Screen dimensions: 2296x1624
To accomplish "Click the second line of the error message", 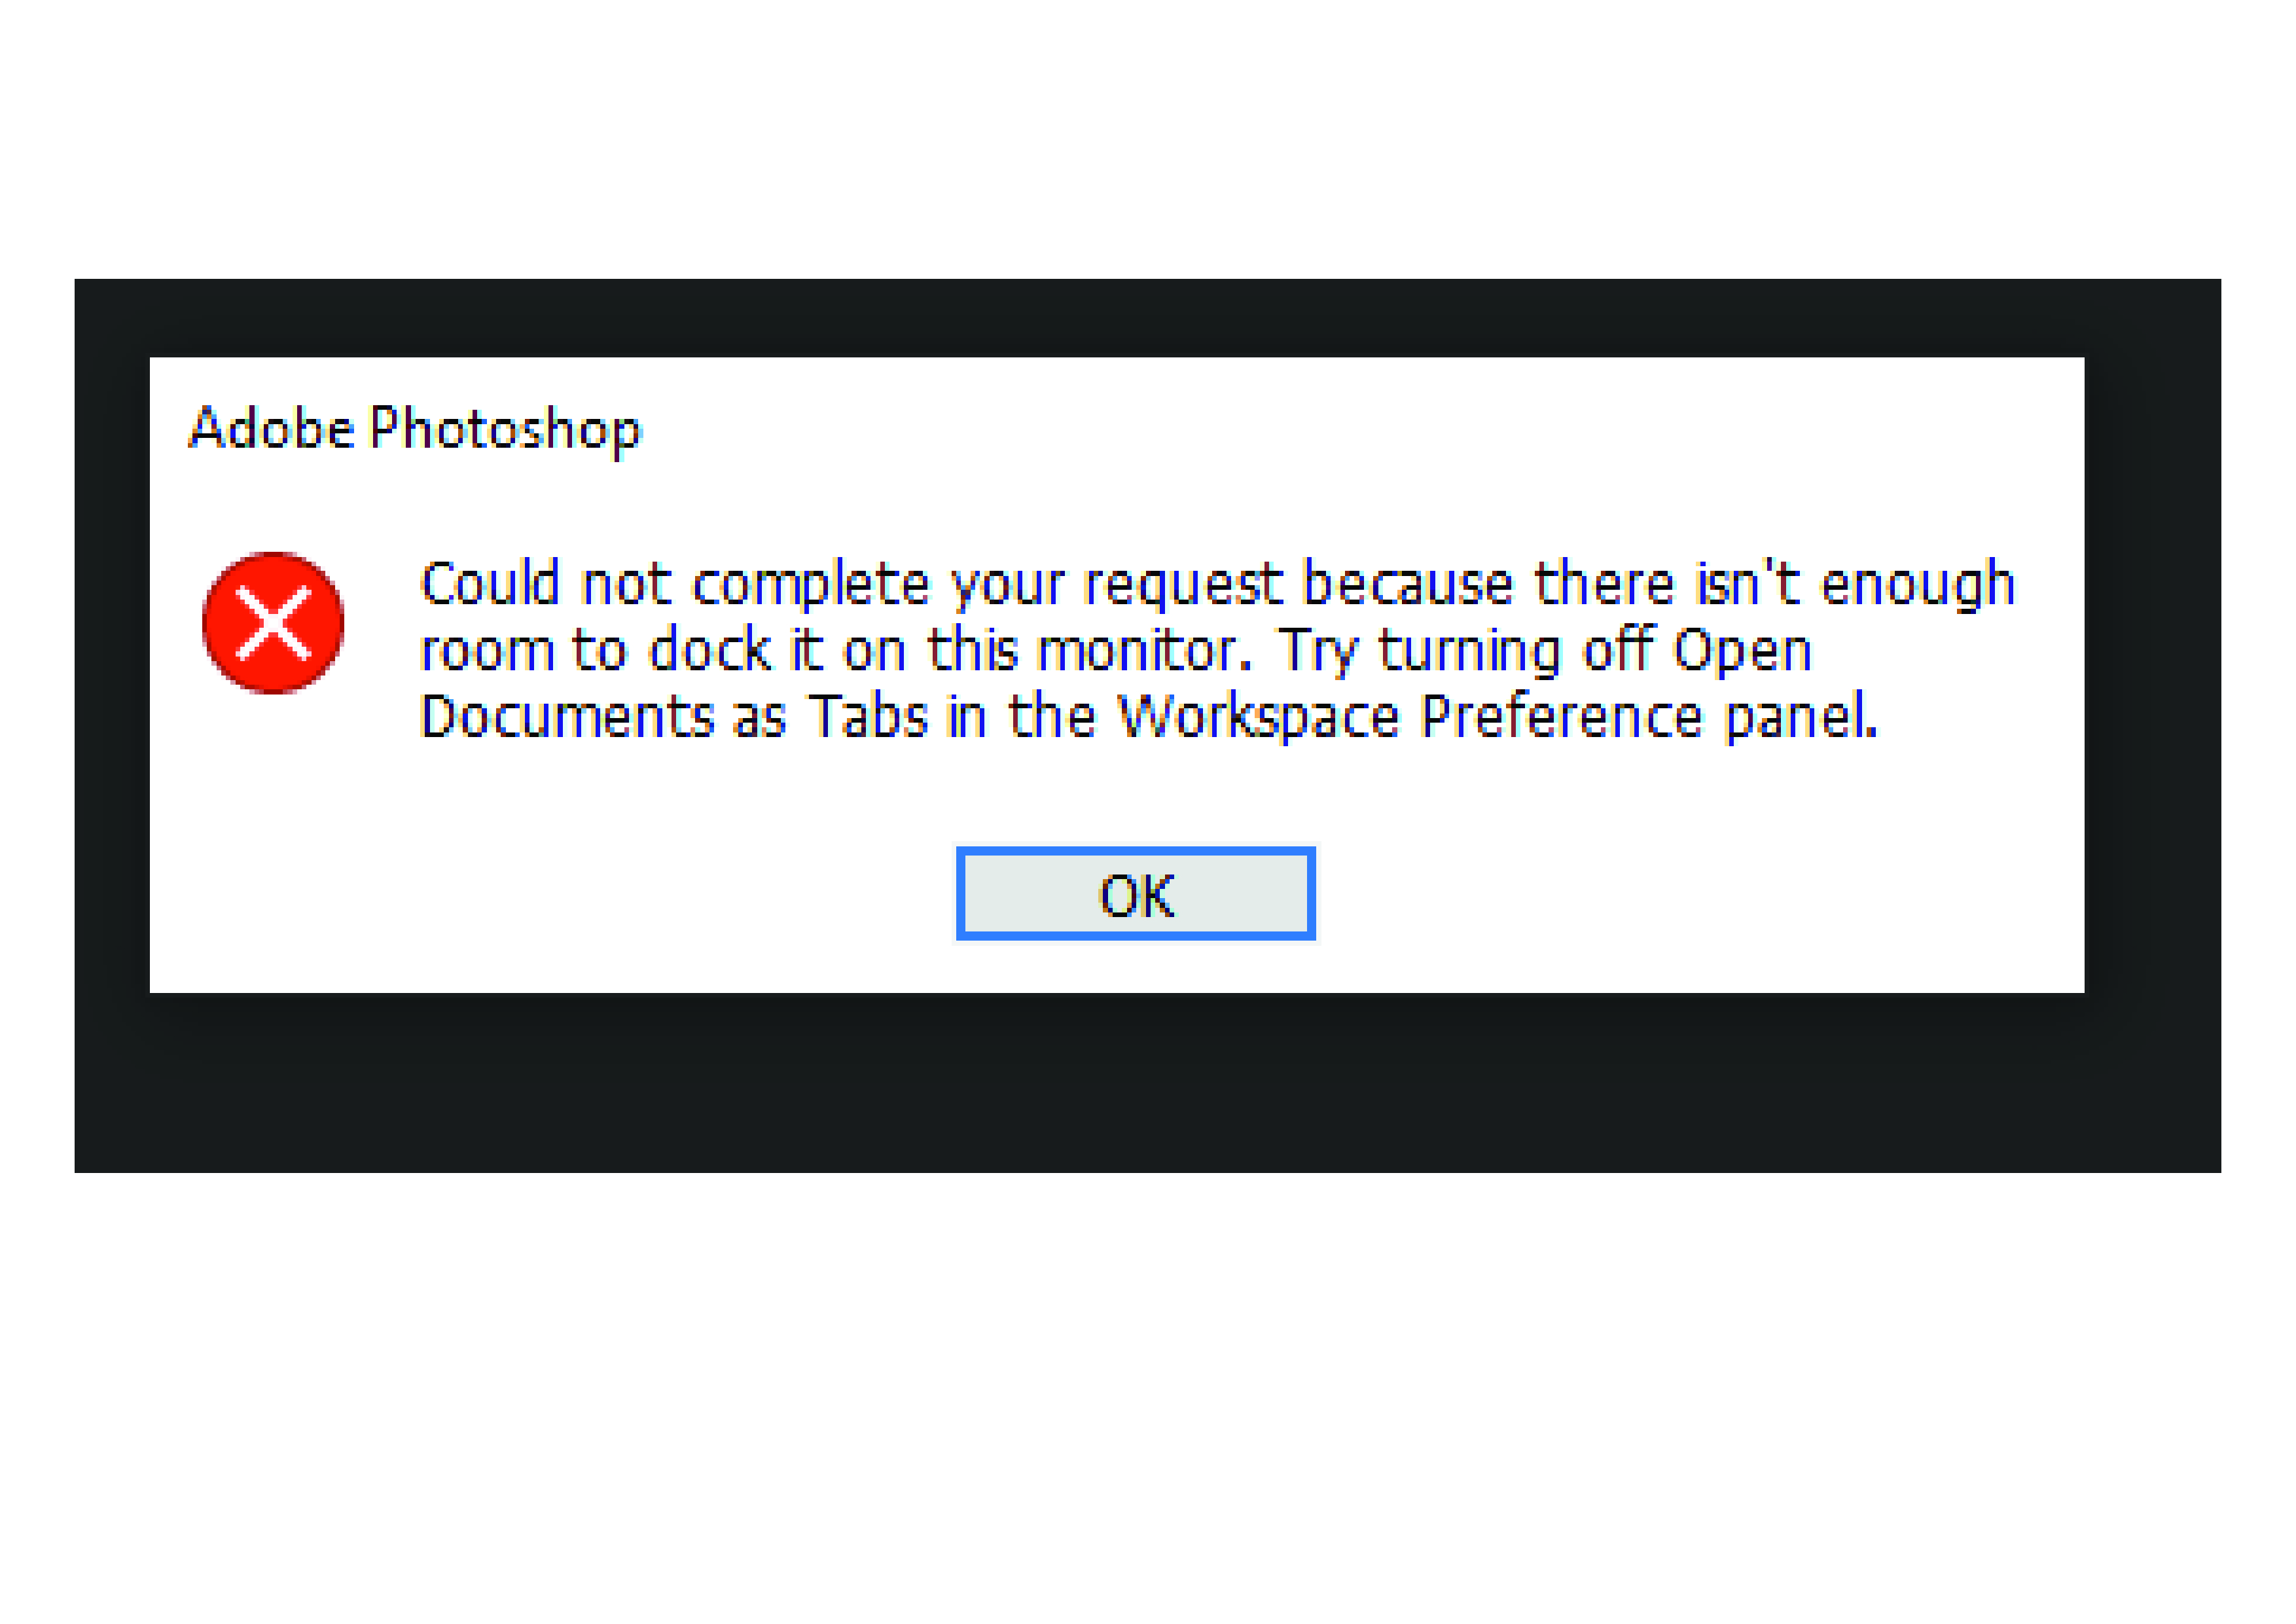I will (1114, 650).
